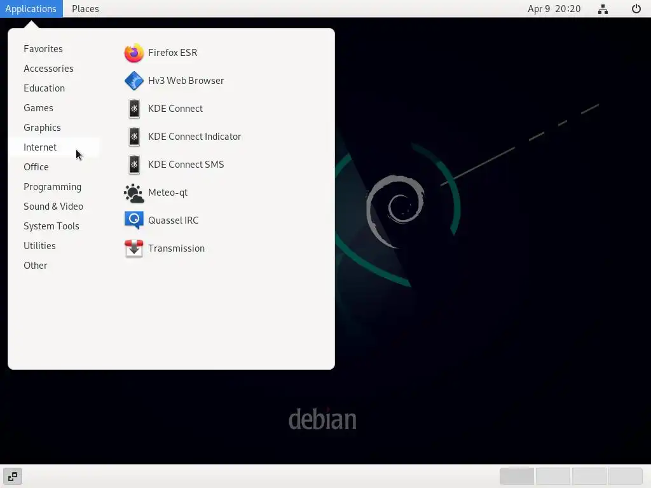651x488 pixels.
Task: Switch to the third workspace button
Action: coord(589,477)
